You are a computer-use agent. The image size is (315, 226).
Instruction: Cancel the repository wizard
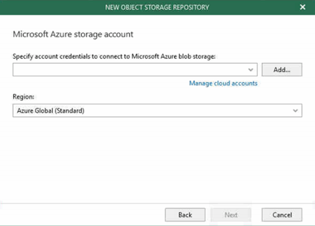pyautogui.click(x=282, y=215)
